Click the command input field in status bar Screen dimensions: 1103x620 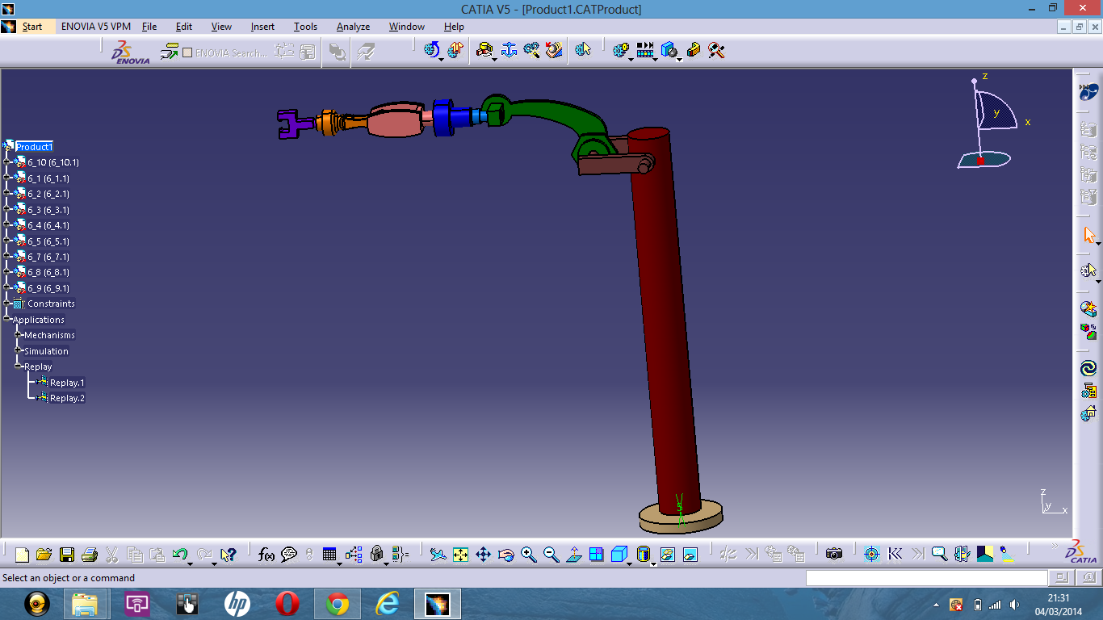926,578
